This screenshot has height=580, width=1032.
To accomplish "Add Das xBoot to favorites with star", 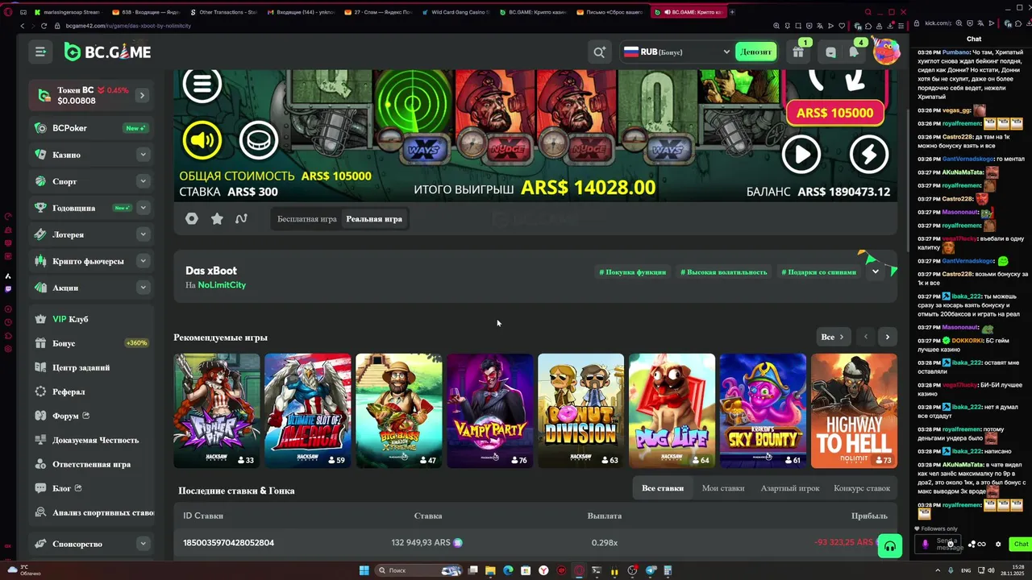I will (x=217, y=218).
